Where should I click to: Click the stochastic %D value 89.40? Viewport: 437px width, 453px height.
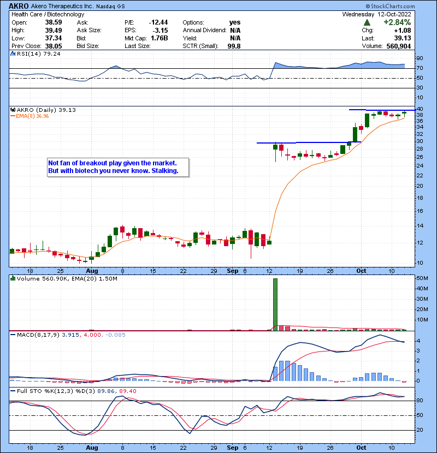[x=127, y=391]
